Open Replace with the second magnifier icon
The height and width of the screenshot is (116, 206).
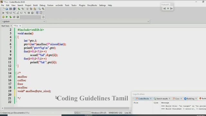[43, 9]
